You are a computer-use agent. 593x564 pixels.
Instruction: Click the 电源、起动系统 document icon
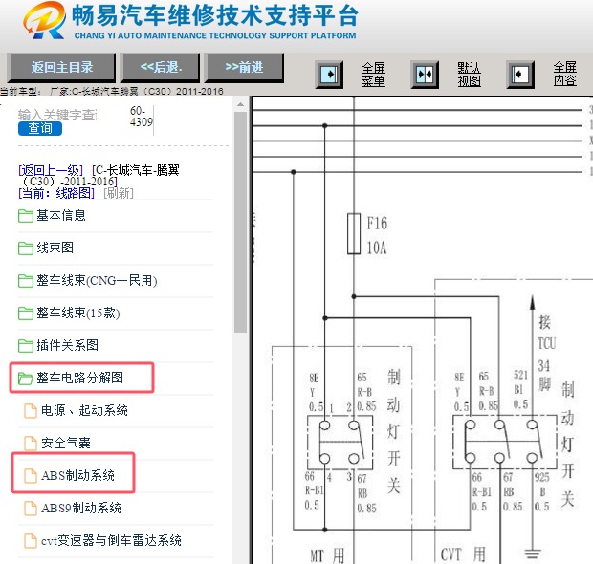[31, 411]
